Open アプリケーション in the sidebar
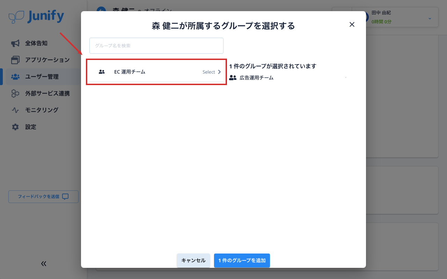 point(47,60)
